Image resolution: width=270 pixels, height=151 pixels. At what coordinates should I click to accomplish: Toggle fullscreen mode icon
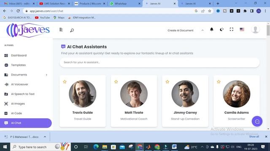(232, 29)
